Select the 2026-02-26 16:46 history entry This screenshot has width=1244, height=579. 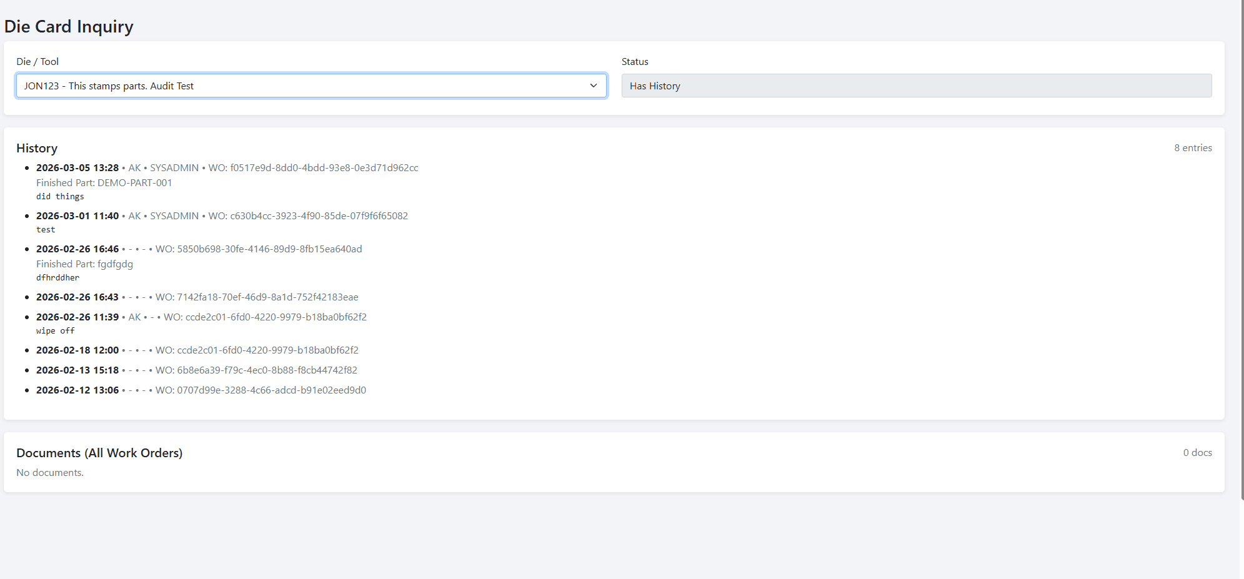77,249
